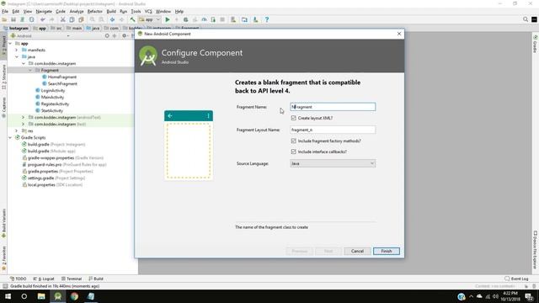This screenshot has height=303, width=539.
Task: Click the preview back arrow icon
Action: pos(170,116)
